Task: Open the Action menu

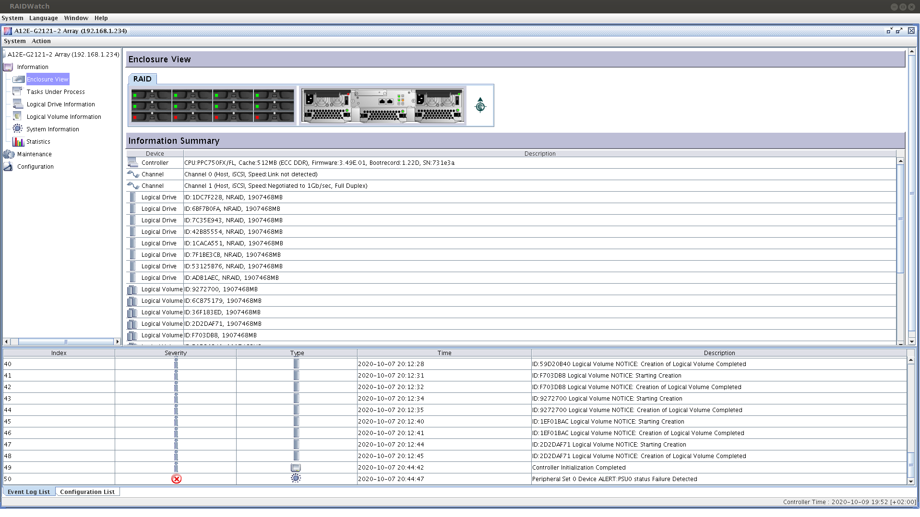Action: click(x=41, y=41)
